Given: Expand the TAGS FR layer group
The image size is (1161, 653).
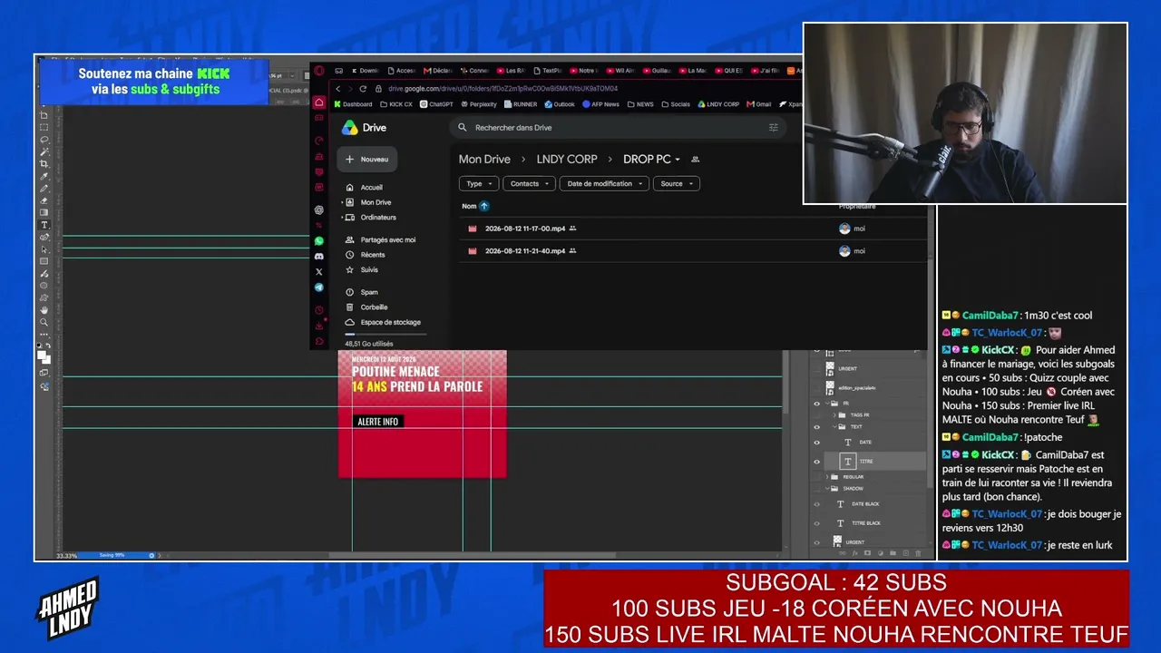Looking at the screenshot, I should pyautogui.click(x=834, y=415).
